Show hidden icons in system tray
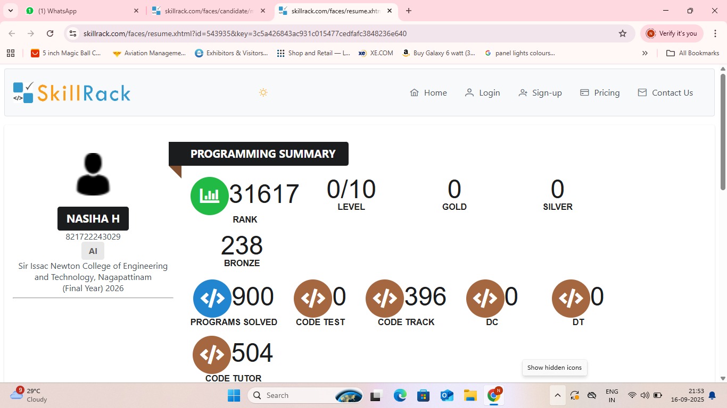 [557, 395]
